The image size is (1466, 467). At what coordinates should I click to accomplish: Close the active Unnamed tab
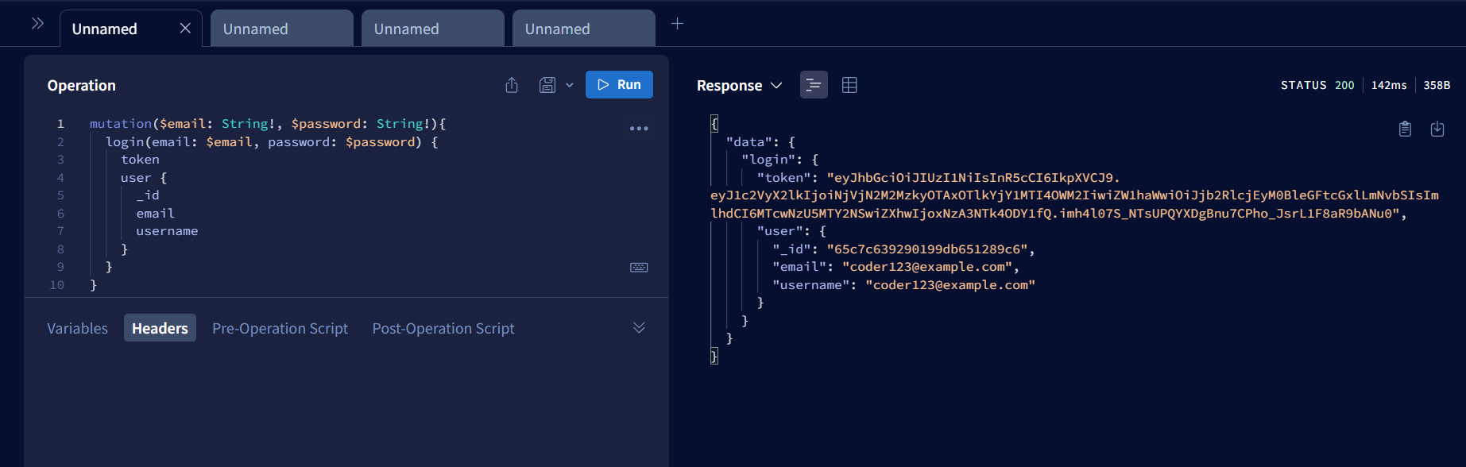point(185,29)
